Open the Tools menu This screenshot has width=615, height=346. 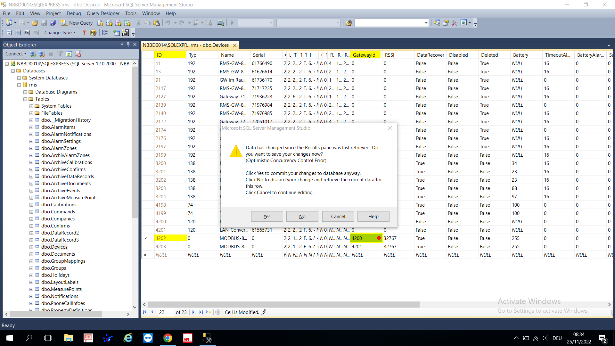pos(131,13)
